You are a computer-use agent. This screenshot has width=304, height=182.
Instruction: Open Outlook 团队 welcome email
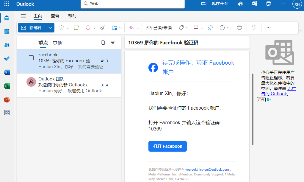point(69,85)
